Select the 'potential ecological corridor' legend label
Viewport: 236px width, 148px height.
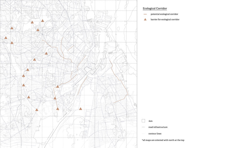click(164, 14)
